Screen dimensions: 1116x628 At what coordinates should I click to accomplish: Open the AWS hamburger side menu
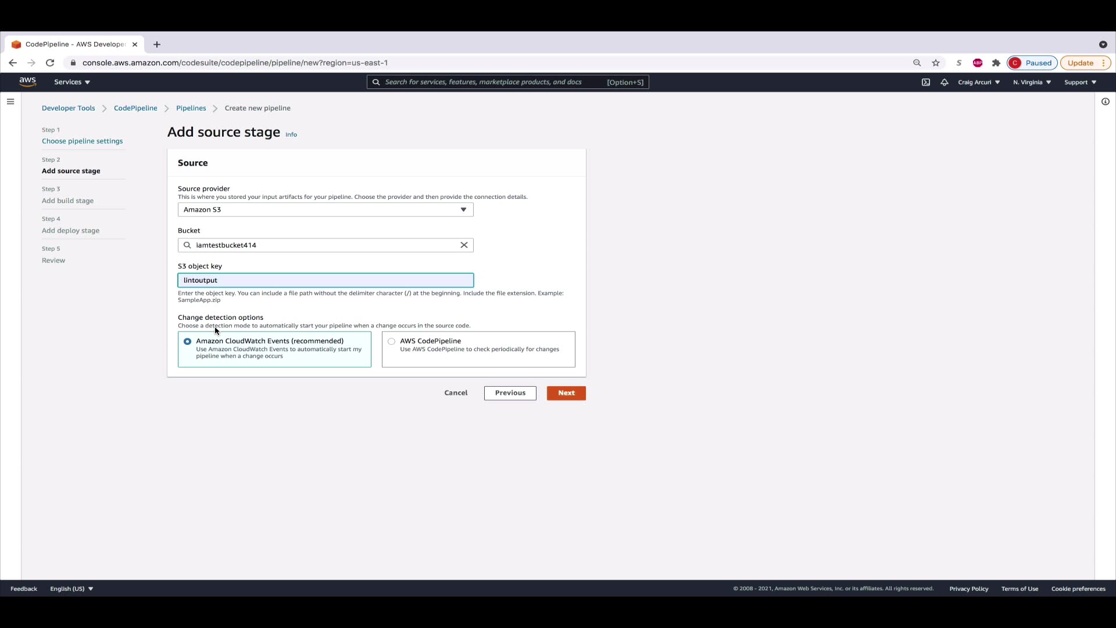click(10, 102)
